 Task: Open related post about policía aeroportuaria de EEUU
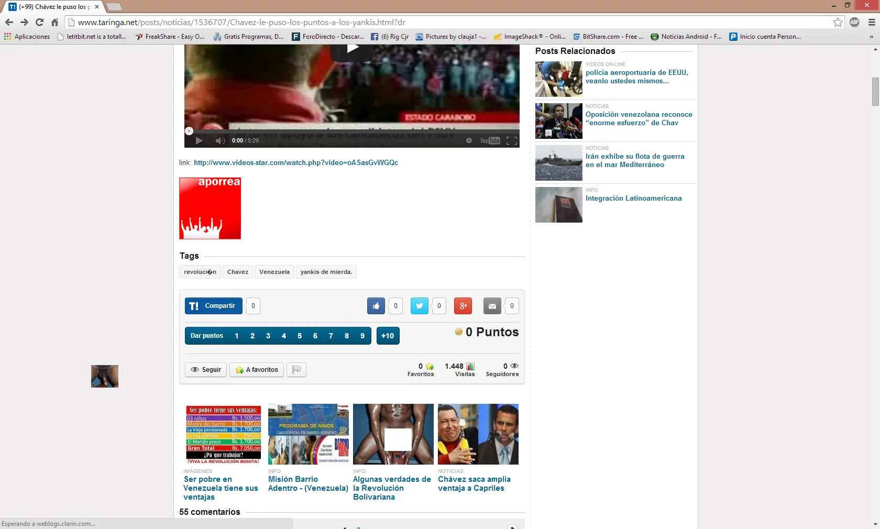click(637, 76)
